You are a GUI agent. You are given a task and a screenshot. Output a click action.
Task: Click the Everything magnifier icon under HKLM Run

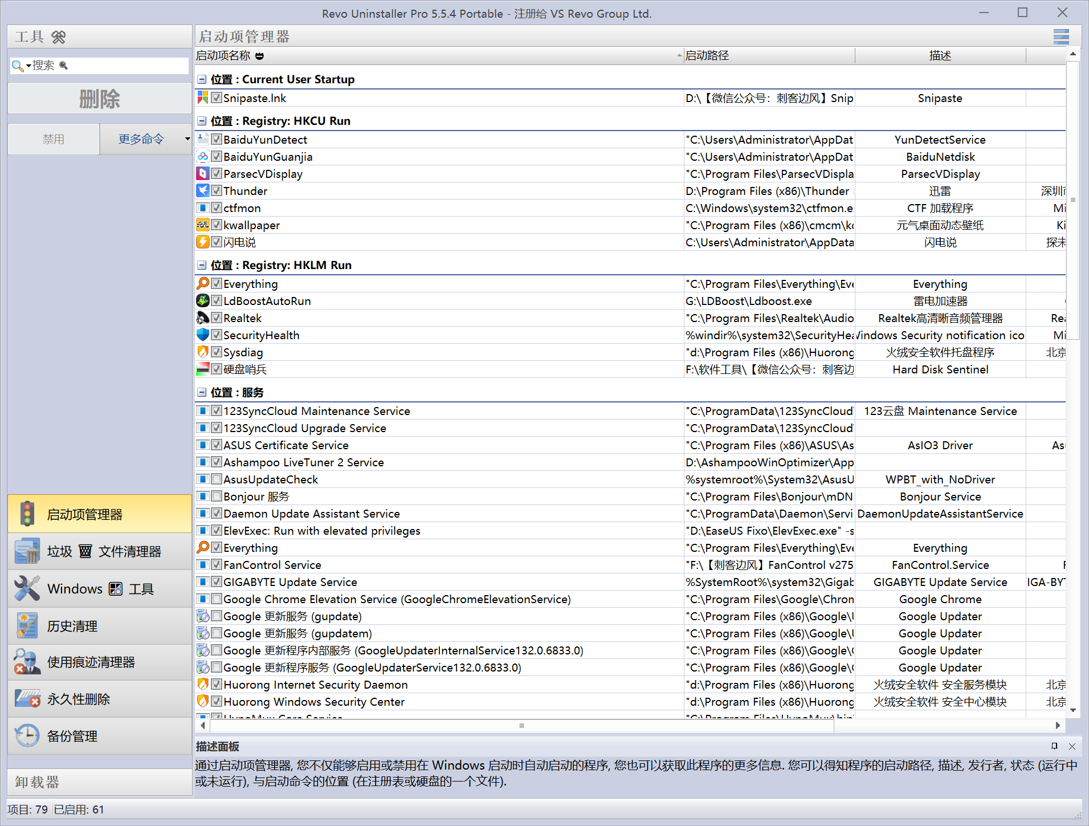(203, 283)
